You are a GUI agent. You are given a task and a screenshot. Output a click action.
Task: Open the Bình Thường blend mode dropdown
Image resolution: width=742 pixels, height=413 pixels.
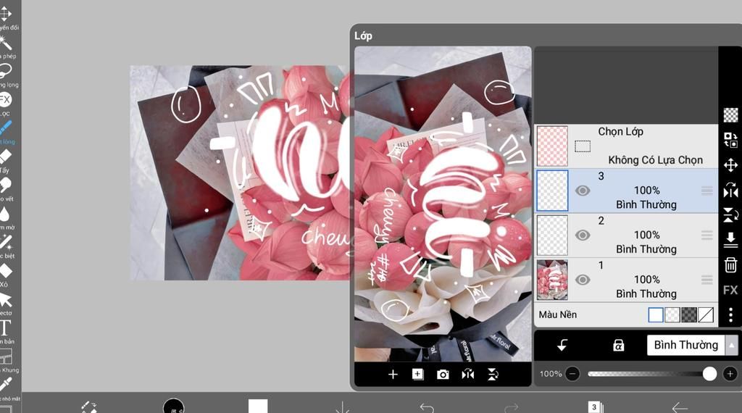tap(692, 346)
